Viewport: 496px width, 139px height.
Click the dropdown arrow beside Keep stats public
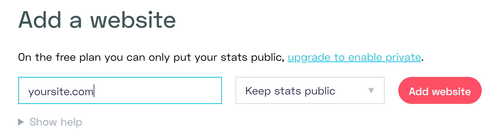[371, 90]
